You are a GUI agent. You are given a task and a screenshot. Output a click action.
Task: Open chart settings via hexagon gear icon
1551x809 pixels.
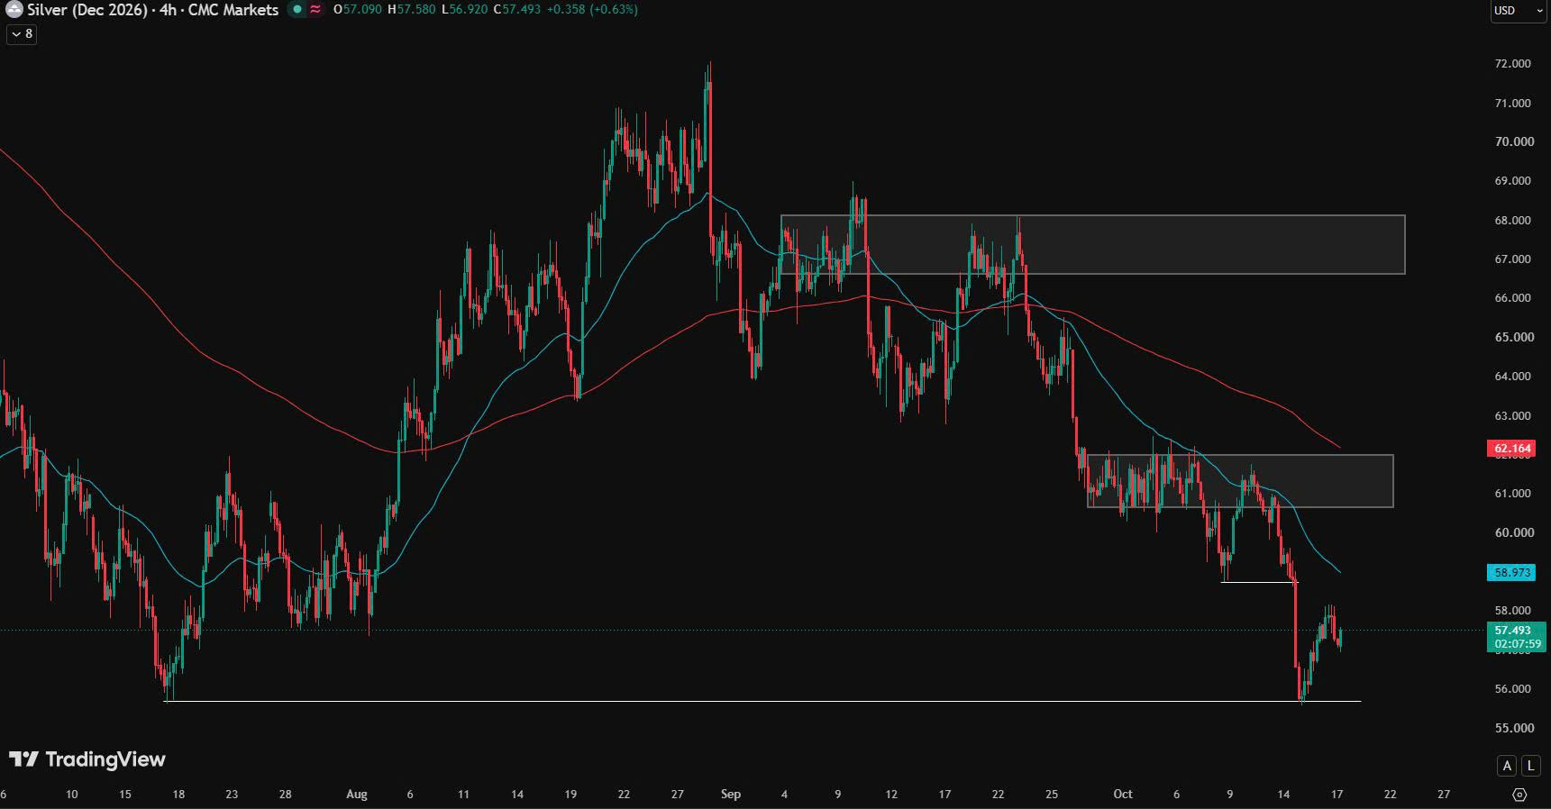pyautogui.click(x=1519, y=795)
